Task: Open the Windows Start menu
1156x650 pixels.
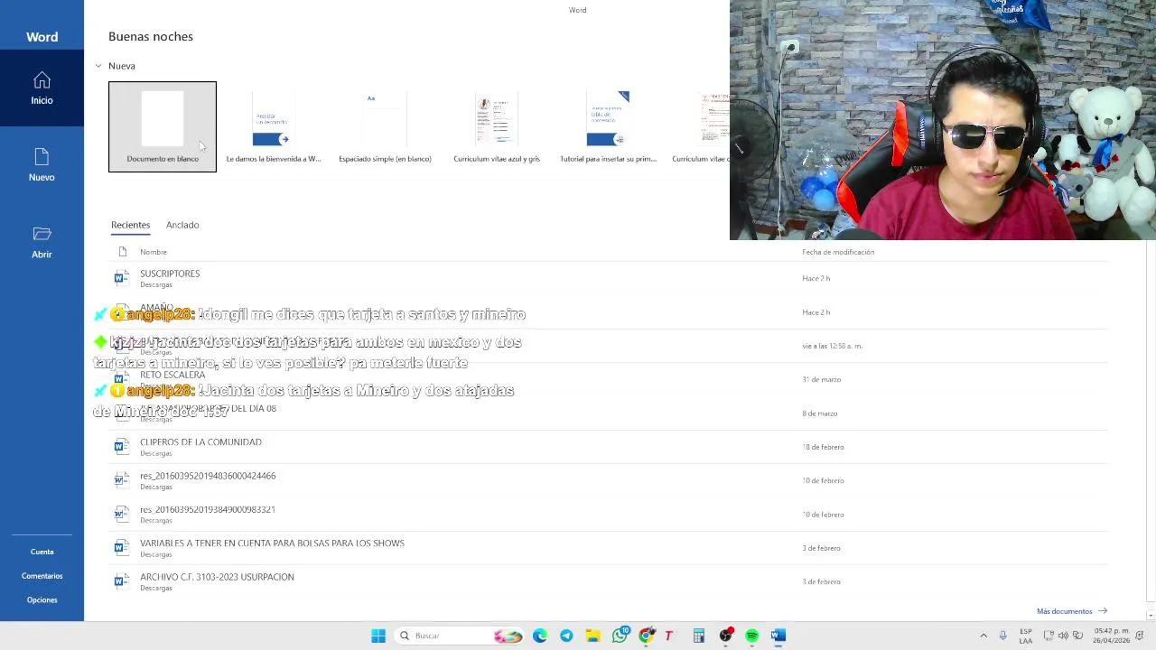Action: click(x=378, y=636)
